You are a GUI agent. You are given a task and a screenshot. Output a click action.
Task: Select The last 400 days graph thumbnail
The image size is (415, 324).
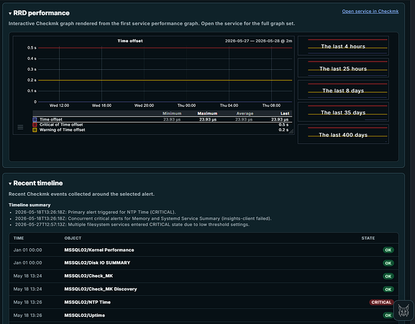pos(344,134)
